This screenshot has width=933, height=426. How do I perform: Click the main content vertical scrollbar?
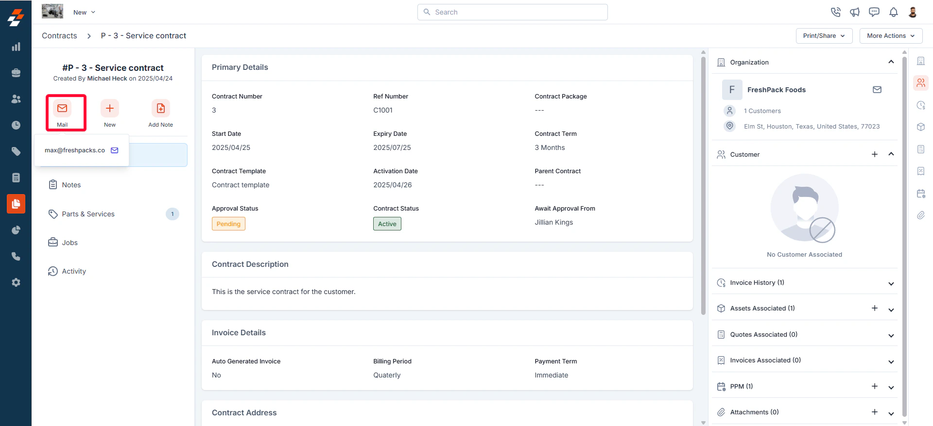coord(703,185)
